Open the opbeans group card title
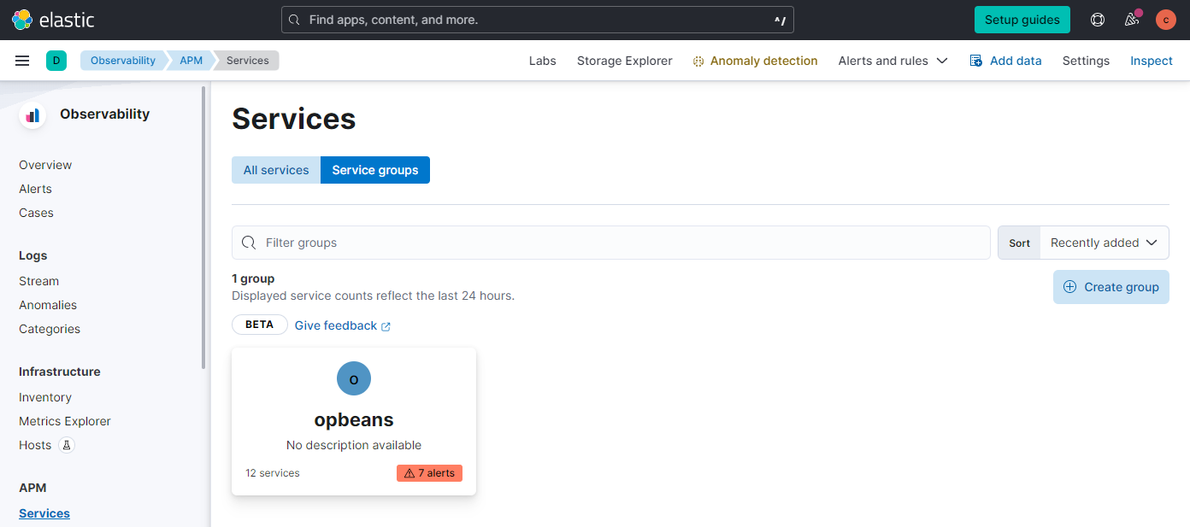Image resolution: width=1190 pixels, height=527 pixels. [354, 420]
